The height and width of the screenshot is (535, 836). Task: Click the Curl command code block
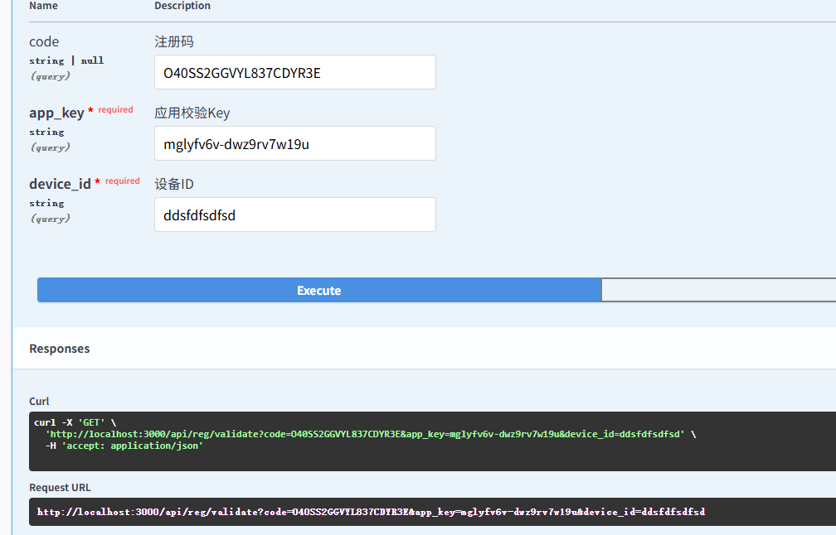click(431, 441)
